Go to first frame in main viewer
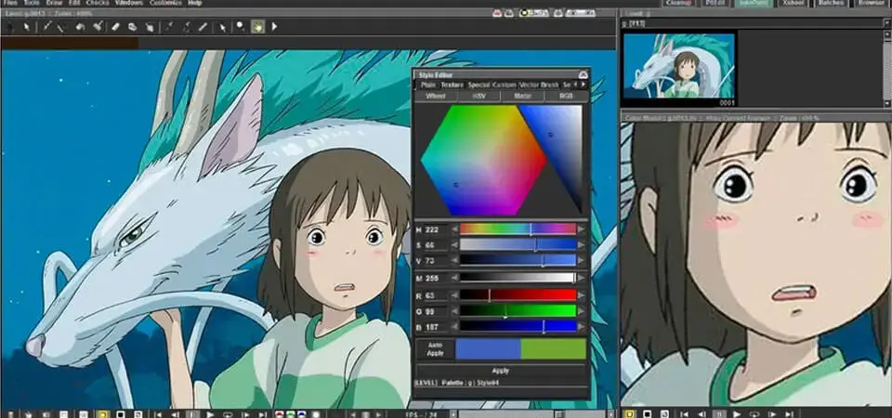This screenshot has width=892, height=418. point(159,414)
